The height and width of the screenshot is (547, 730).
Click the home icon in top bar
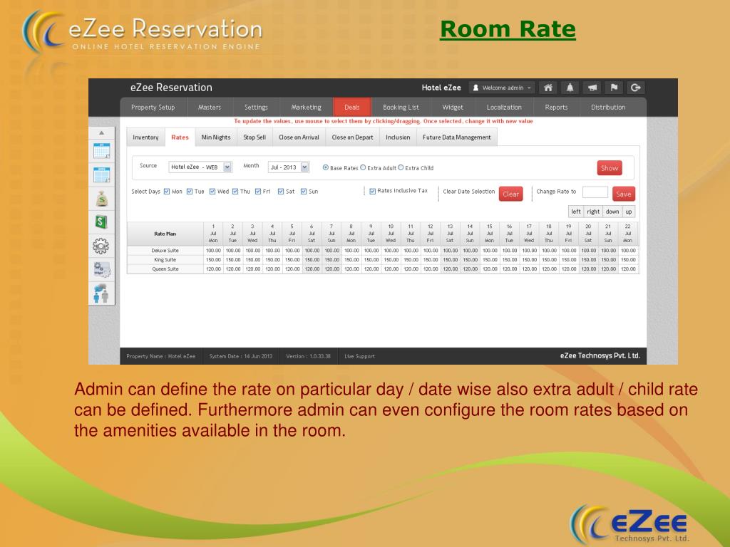pyautogui.click(x=548, y=88)
